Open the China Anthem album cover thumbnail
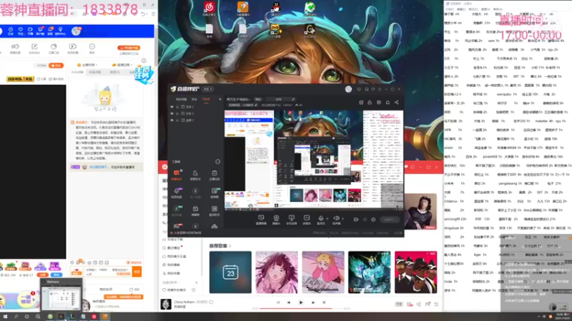 (x=166, y=304)
